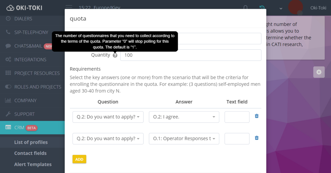Click the green sync status icon

pyautogui.click(x=261, y=8)
